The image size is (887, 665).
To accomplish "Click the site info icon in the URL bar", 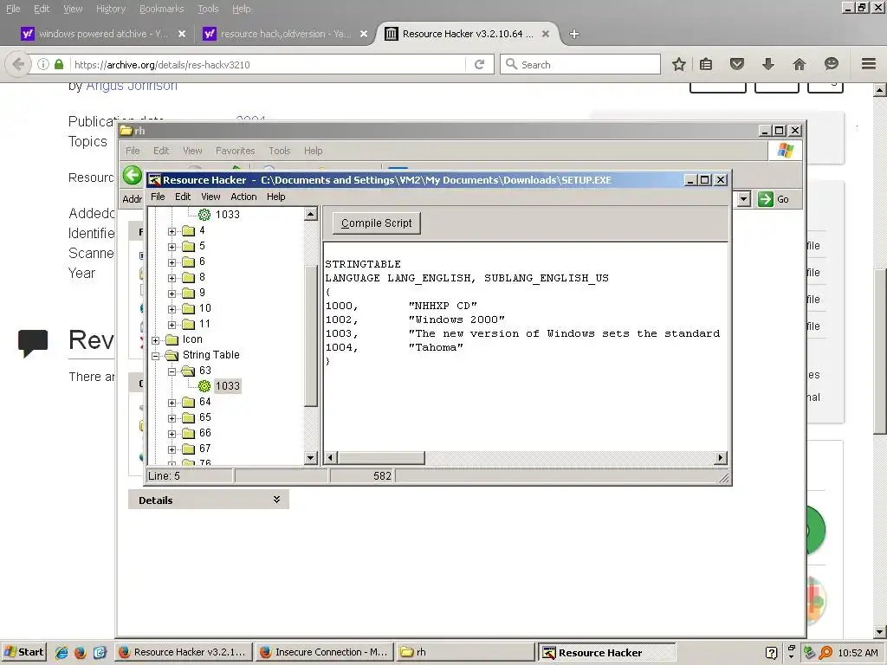I will pyautogui.click(x=43, y=64).
